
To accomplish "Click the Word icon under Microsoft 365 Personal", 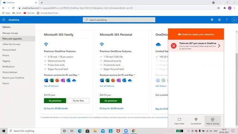I will (x=102, y=80).
